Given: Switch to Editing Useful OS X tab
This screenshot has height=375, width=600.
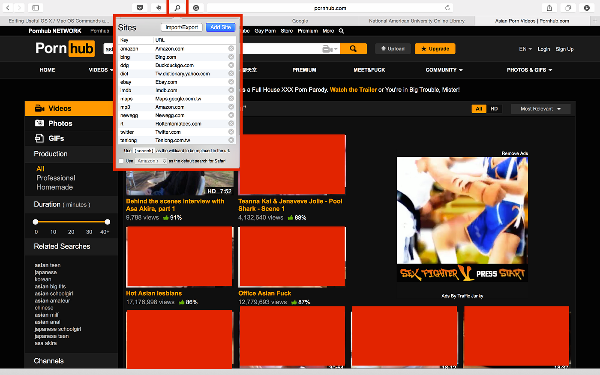Looking at the screenshot, I should [x=59, y=21].
